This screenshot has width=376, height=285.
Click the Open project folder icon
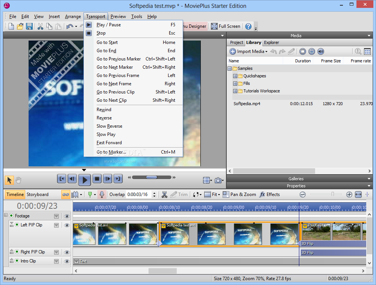(x=20, y=26)
